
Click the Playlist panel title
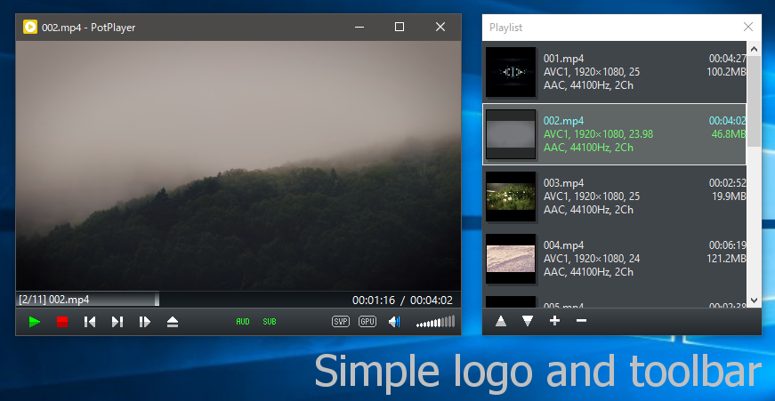(x=505, y=28)
